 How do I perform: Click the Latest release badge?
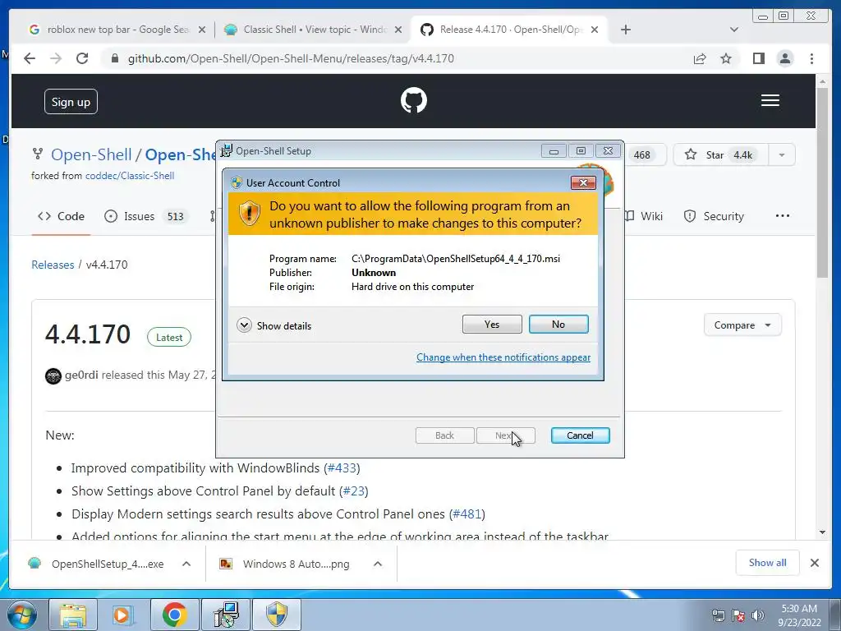169,337
